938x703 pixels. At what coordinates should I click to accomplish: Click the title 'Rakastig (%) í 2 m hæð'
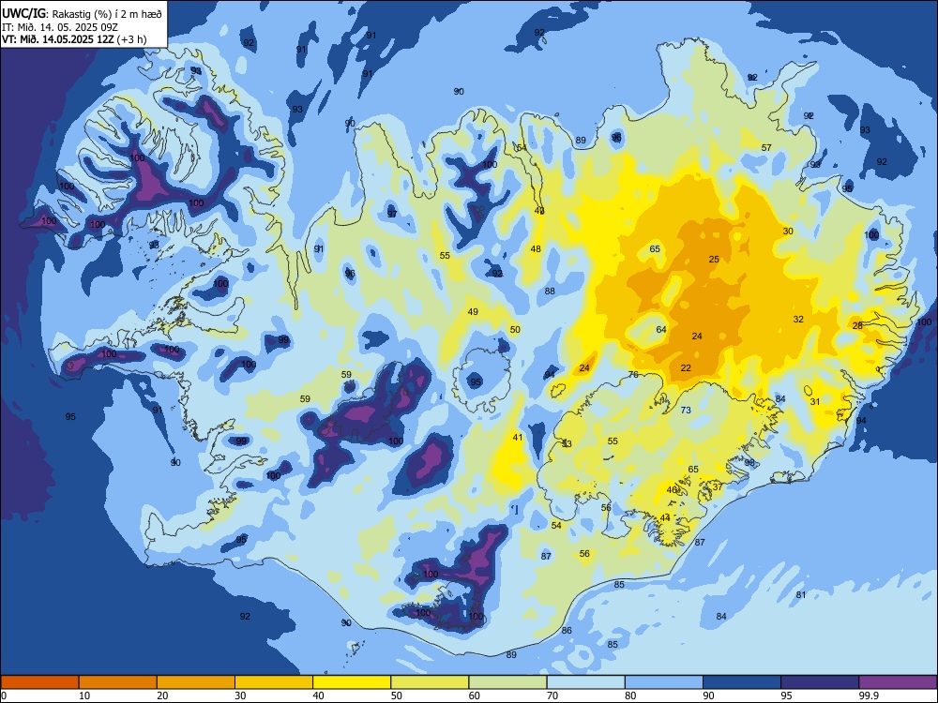(x=108, y=14)
